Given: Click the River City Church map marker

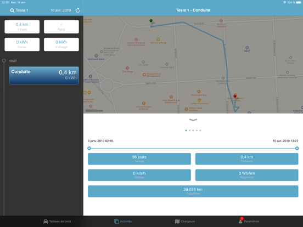Looking at the screenshot, I should [290, 58].
